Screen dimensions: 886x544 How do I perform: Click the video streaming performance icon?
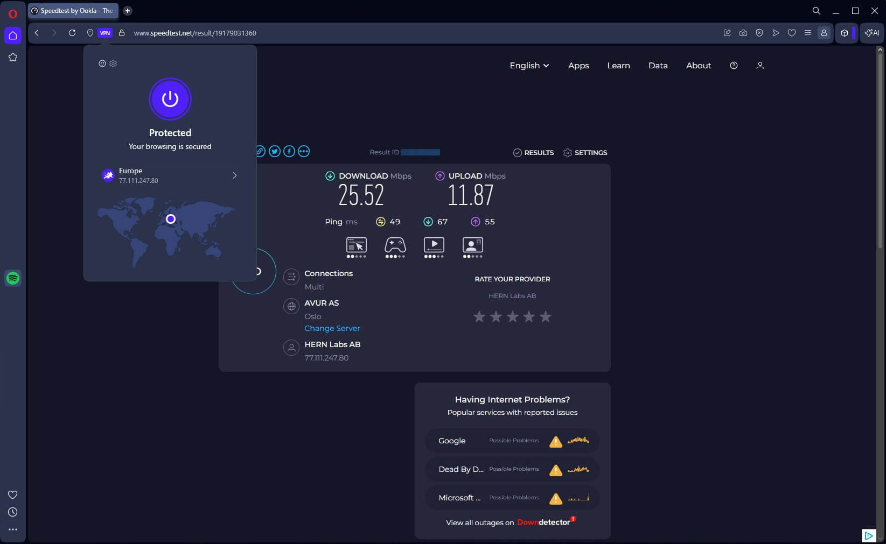click(x=434, y=248)
